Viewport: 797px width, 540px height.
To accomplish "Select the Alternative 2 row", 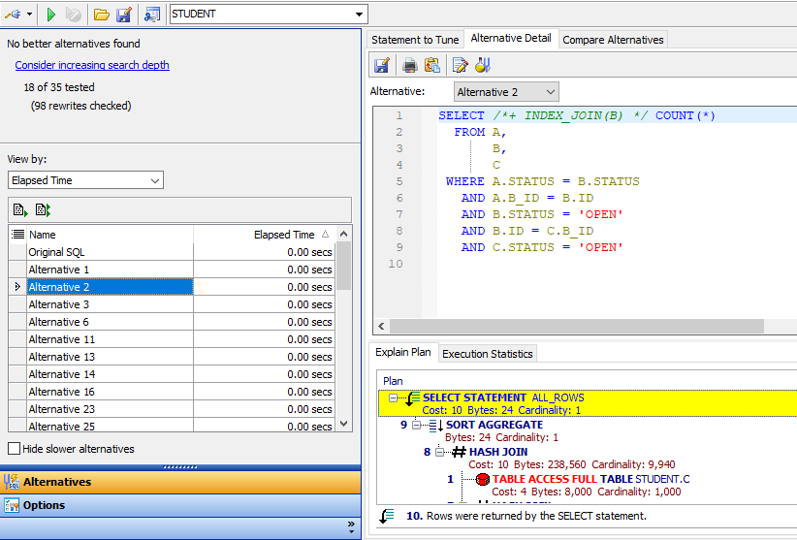I will click(x=172, y=287).
